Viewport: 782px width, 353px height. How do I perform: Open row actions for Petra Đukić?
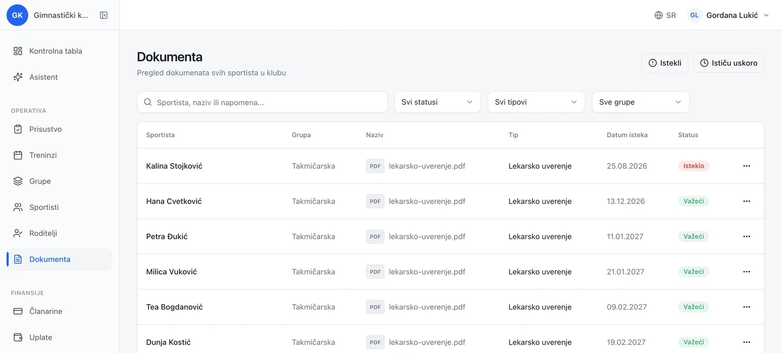[746, 236]
